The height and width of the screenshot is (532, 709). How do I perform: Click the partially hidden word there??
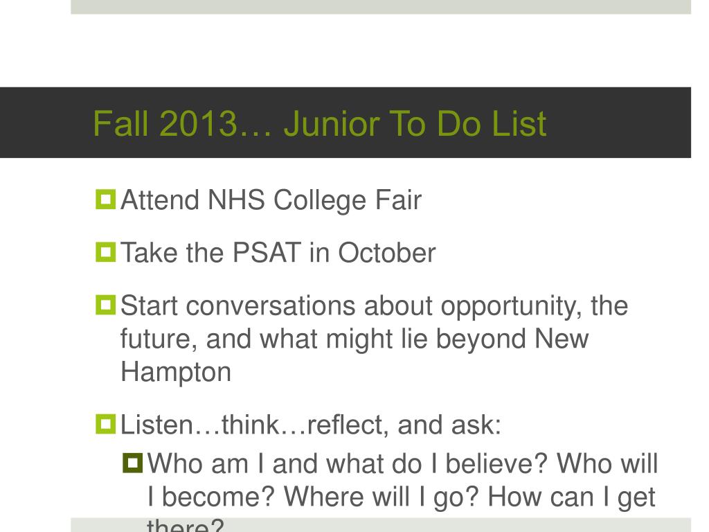(x=186, y=525)
